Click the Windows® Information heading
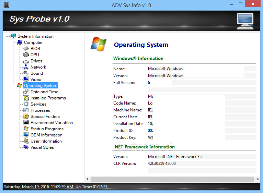Screen dimensions: 263x193 pos(138,58)
